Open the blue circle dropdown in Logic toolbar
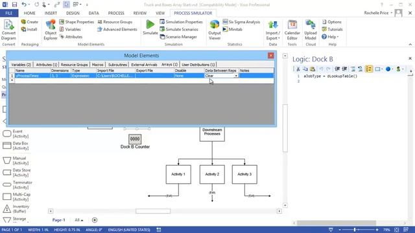Viewport: 415px width, 233px height. (393, 69)
